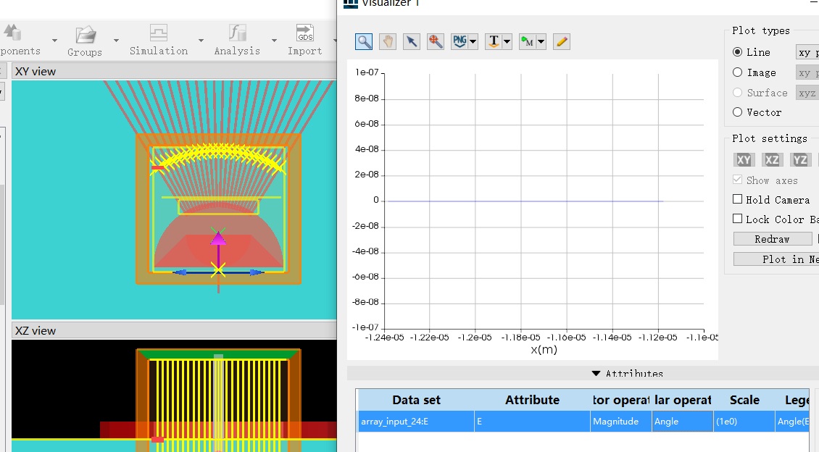Expand the marker M tool dropdown
819x452 pixels.
(x=541, y=42)
